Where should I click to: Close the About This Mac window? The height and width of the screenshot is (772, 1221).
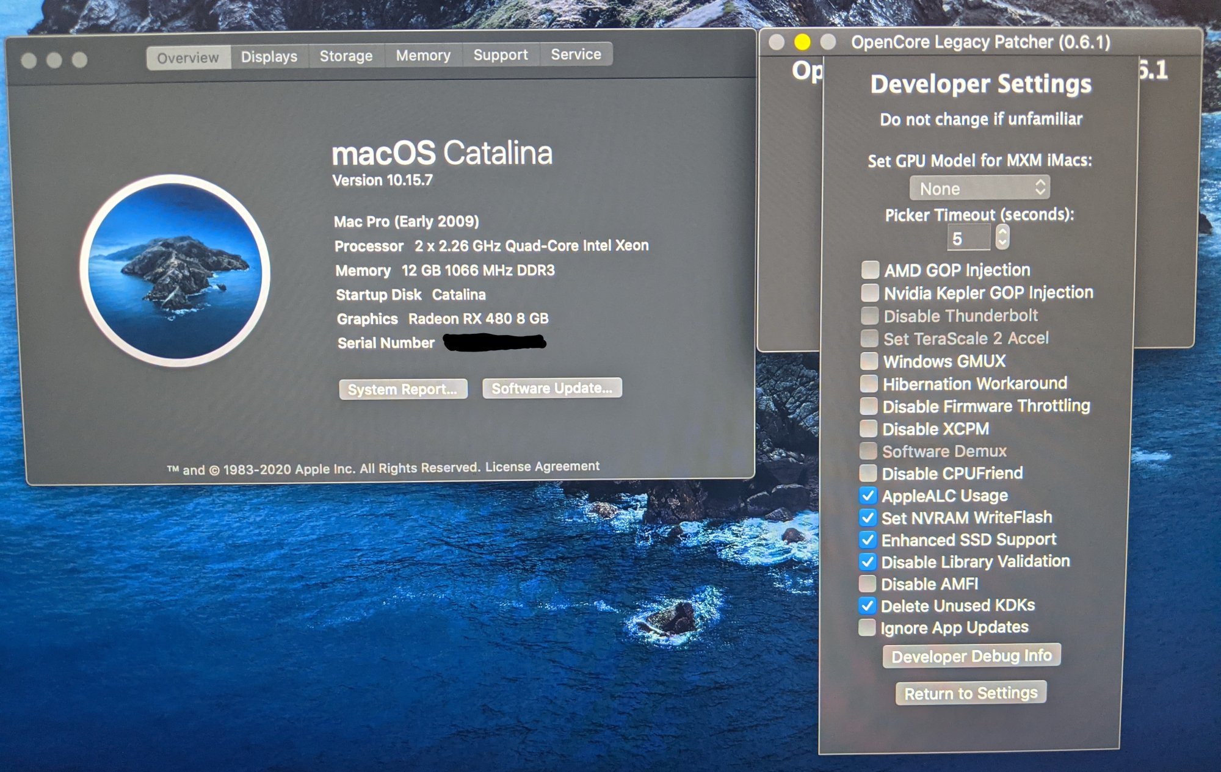coord(29,60)
